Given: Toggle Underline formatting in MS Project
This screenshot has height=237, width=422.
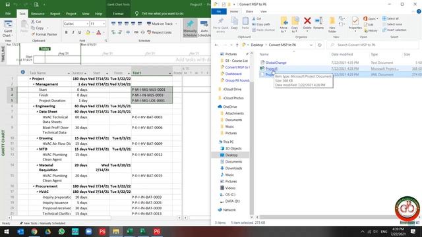Looking at the screenshot, I should coord(80,32).
